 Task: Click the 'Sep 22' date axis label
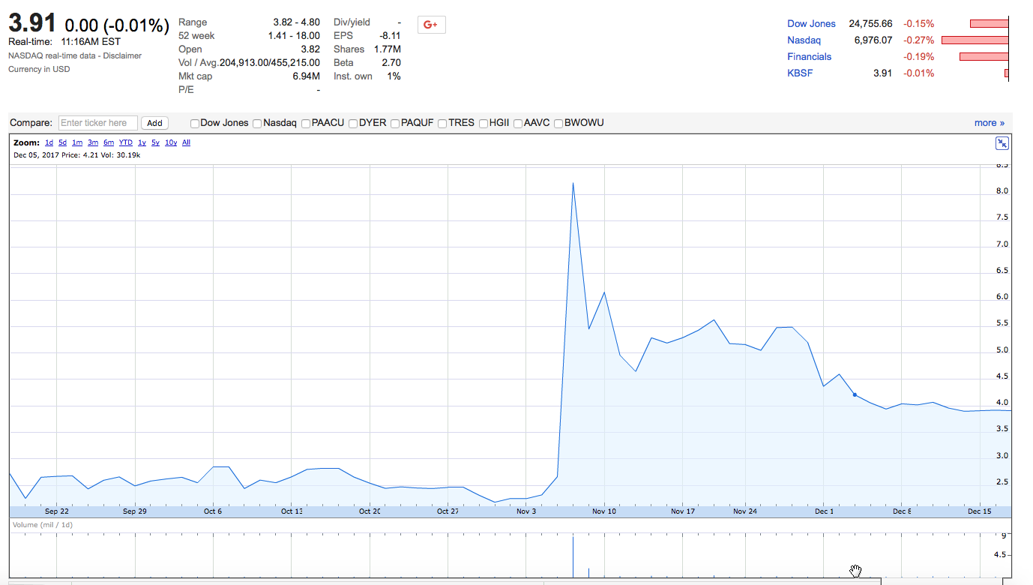click(x=57, y=511)
